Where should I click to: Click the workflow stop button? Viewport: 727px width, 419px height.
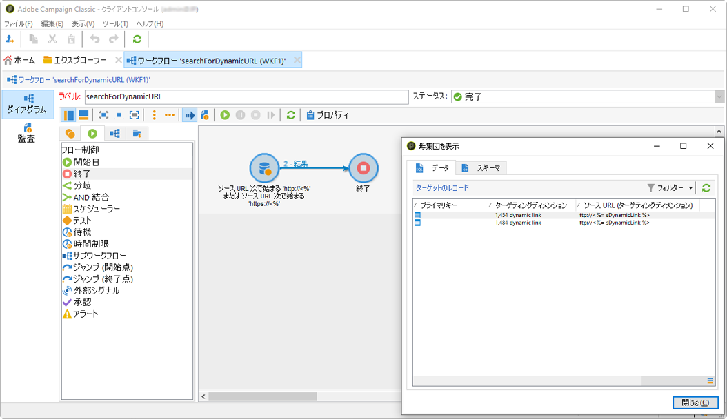(x=255, y=115)
